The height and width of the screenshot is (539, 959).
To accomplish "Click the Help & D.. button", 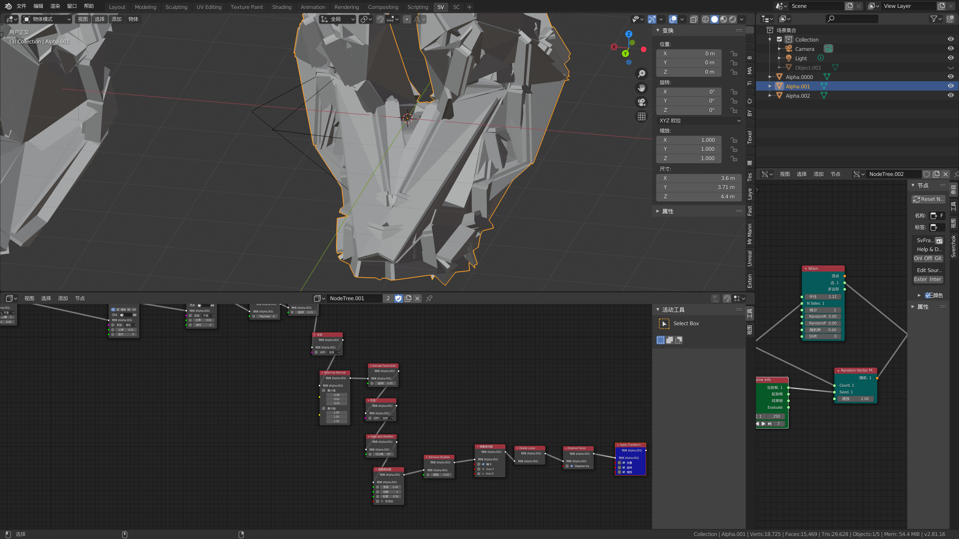I will coord(928,249).
